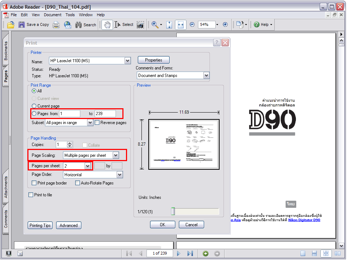
Task: Open the Advanced print settings
Action: [69, 225]
